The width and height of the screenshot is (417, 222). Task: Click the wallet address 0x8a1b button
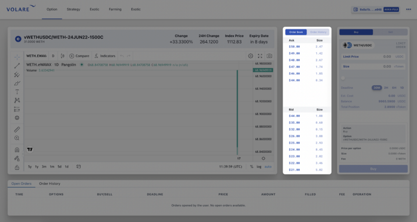(x=376, y=10)
